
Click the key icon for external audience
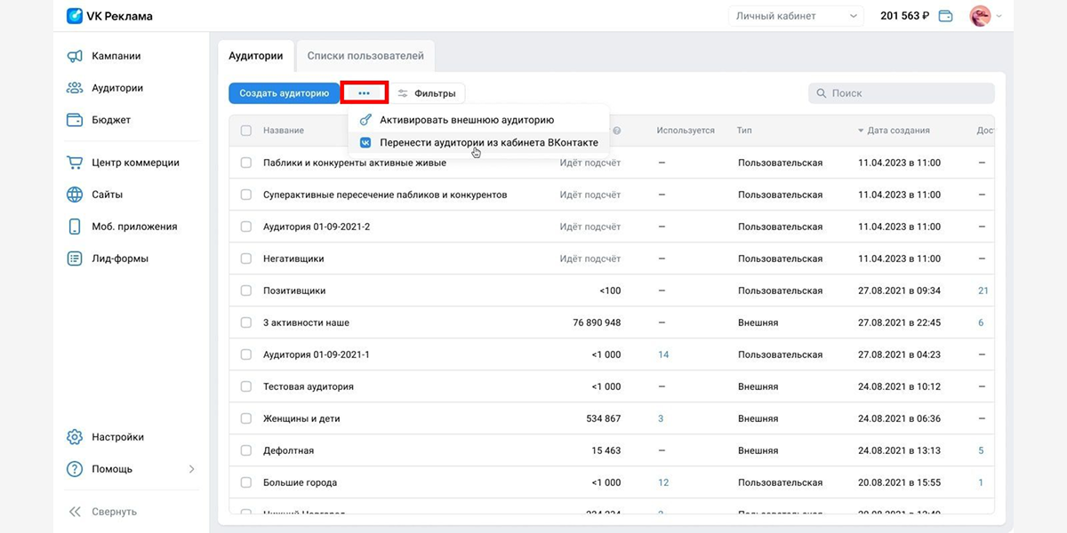(365, 120)
